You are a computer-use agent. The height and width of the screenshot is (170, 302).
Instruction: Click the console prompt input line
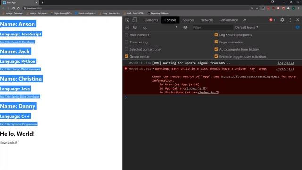pos(212,98)
